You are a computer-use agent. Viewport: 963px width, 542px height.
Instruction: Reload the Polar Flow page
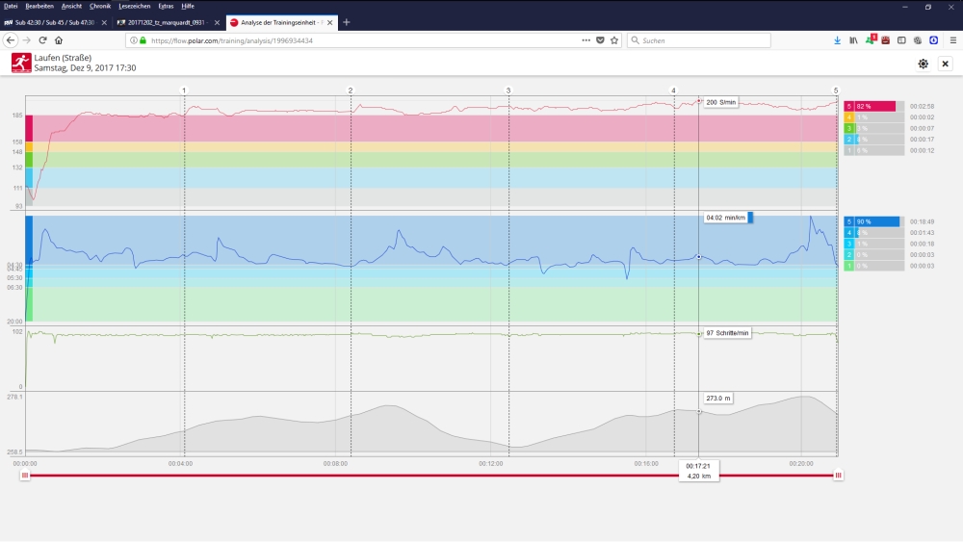point(42,40)
